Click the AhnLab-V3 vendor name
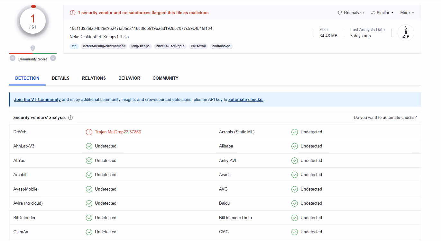 [24, 146]
